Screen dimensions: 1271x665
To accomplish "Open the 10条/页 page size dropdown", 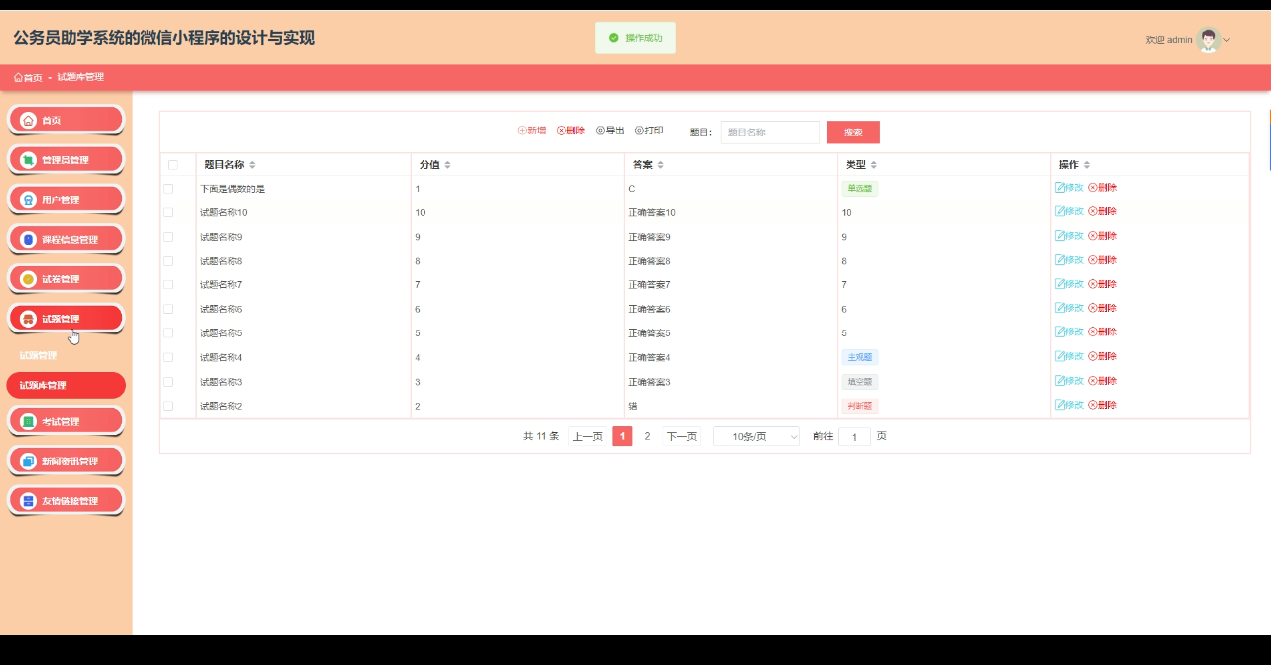I will pyautogui.click(x=756, y=436).
